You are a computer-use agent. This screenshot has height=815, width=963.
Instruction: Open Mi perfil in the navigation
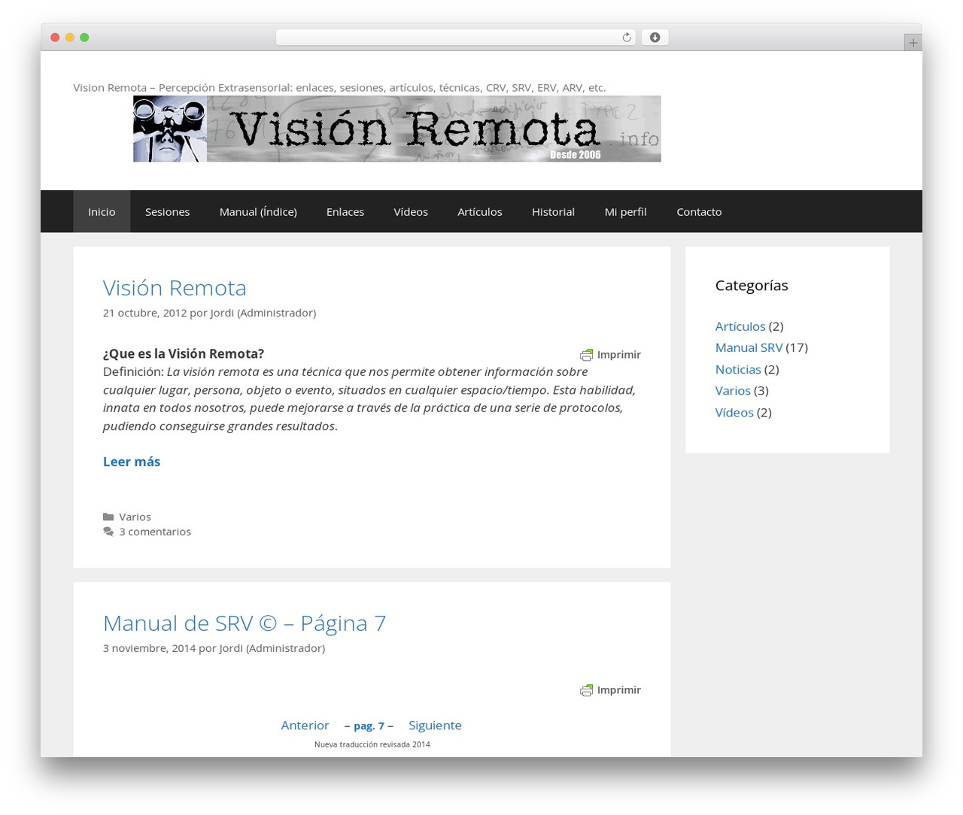[625, 211]
